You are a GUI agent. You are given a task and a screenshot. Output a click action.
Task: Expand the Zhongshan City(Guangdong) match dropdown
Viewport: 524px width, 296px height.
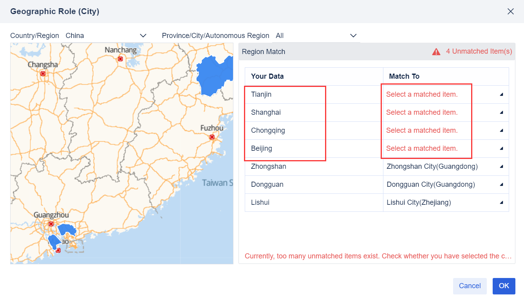coord(501,166)
